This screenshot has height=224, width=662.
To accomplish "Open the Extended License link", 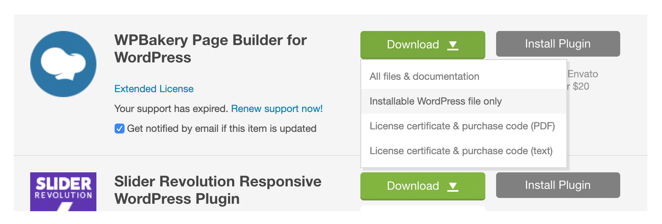I will (x=154, y=89).
